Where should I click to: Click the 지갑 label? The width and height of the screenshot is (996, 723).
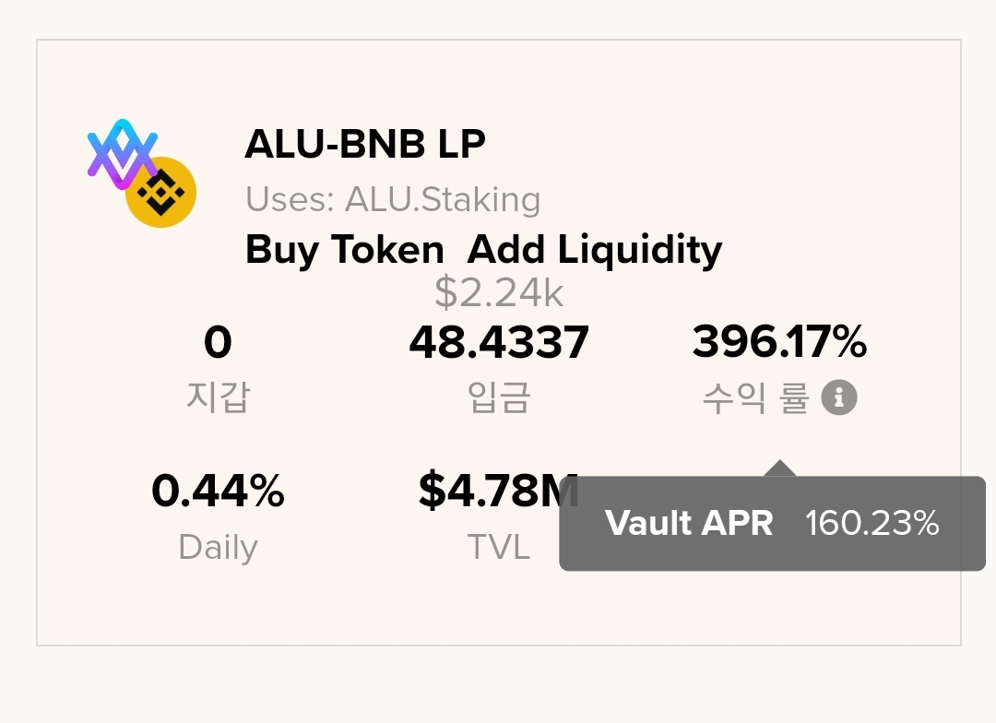(x=218, y=397)
